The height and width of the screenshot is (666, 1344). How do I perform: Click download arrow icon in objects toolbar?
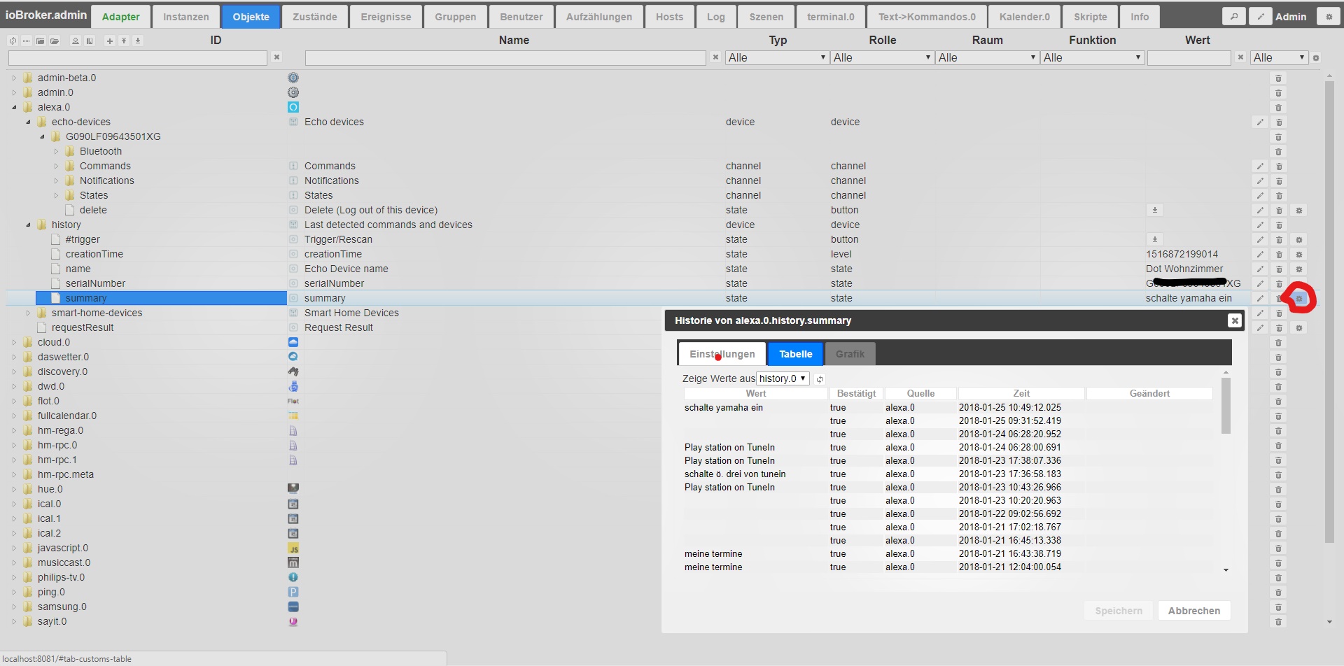coord(138,41)
